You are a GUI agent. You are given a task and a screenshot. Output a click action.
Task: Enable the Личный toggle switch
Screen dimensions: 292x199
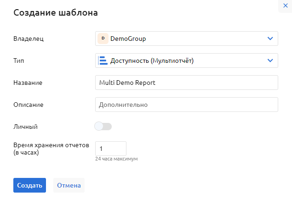tap(103, 126)
